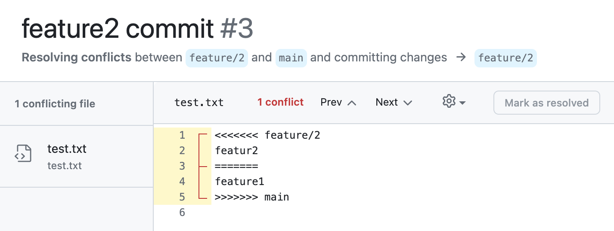The width and height of the screenshot is (614, 231).
Task: Jump to previous conflict with Prev
Action: [338, 102]
